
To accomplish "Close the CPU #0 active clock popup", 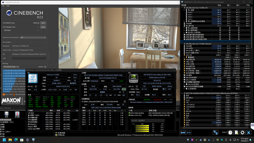I will coord(163,121).
